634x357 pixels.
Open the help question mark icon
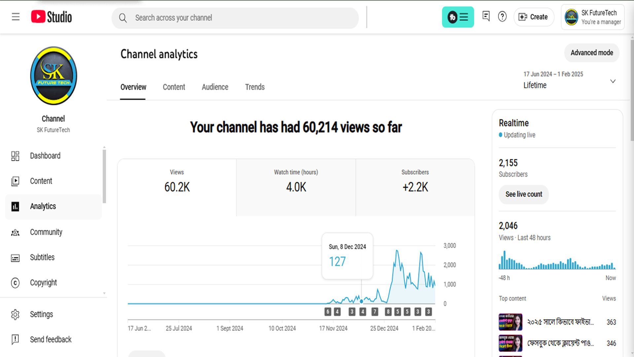pos(502,17)
